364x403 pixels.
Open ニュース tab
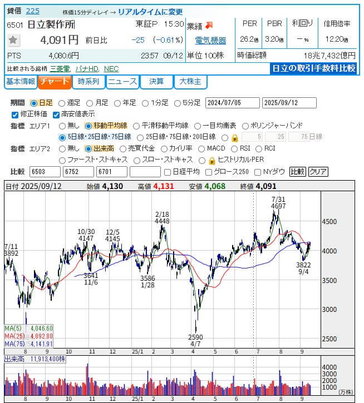pyautogui.click(x=122, y=82)
